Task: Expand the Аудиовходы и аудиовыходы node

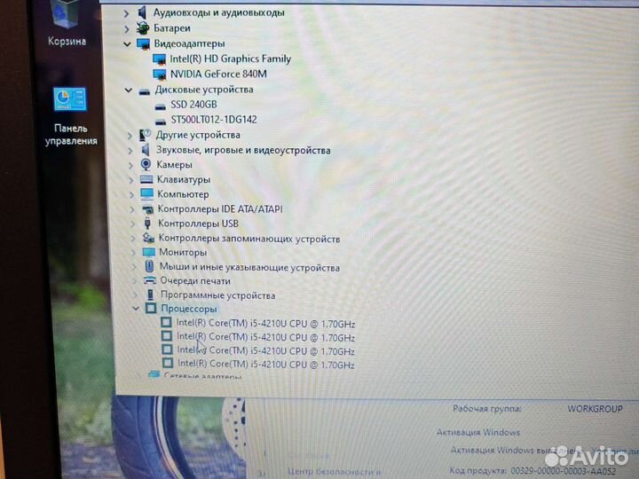Action: coord(126,13)
